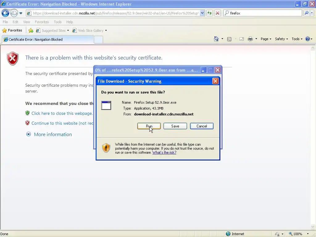Click the green shield icon beside close webpage

[x=27, y=113]
